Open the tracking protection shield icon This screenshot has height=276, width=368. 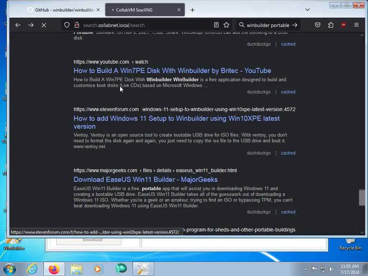[67, 25]
